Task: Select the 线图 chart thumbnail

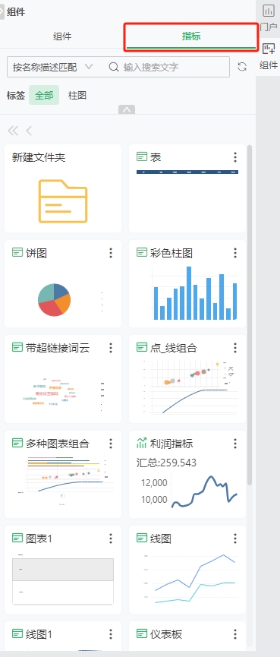Action: click(x=187, y=578)
